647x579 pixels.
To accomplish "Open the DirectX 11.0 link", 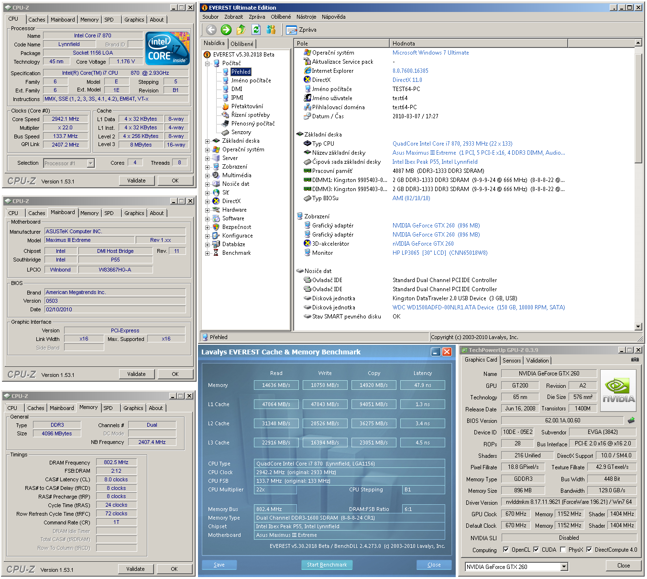I will coord(407,80).
